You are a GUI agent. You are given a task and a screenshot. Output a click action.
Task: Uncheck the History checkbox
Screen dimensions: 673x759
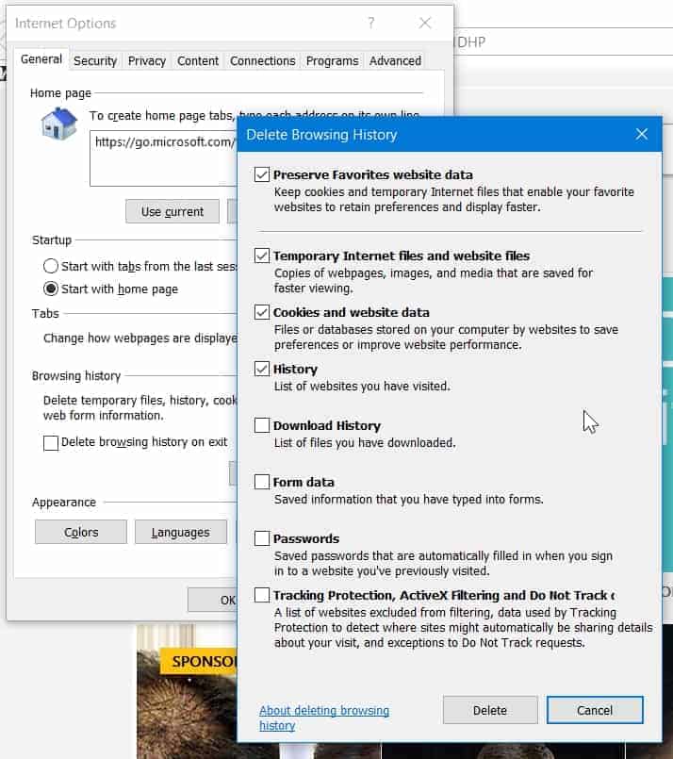click(262, 369)
